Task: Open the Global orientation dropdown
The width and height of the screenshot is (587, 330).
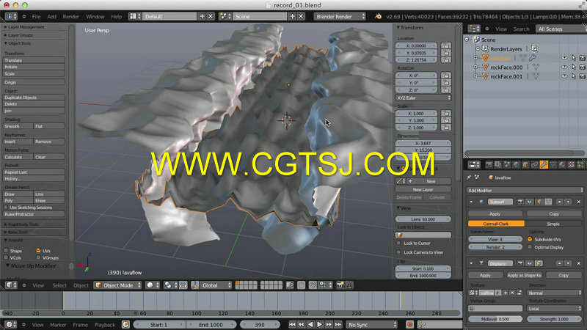Action: [x=216, y=285]
